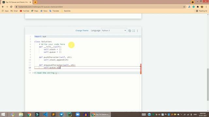
Task: Click the address bar URL field
Action: 99,7
